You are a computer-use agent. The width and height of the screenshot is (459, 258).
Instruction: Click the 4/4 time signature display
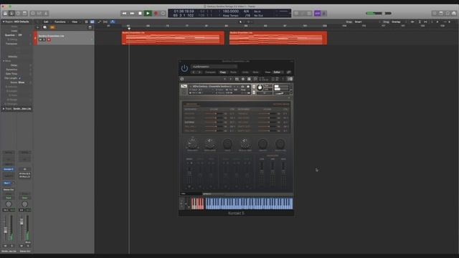pos(247,11)
